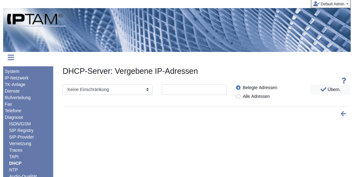Navigate to Rufverteilung in the sidebar
The image size is (356, 177).
click(18, 98)
